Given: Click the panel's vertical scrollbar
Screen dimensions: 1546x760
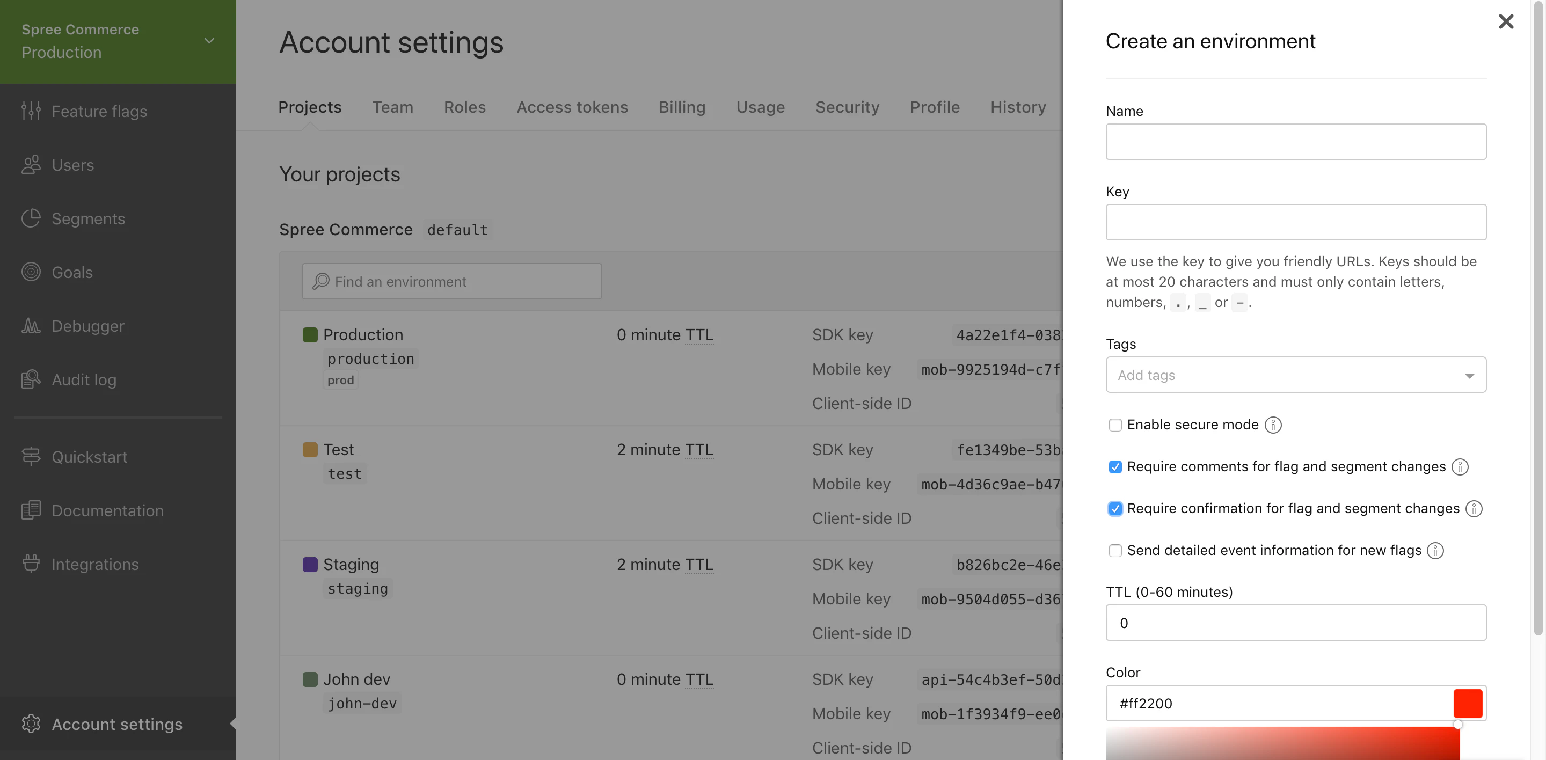Looking at the screenshot, I should tap(1537, 318).
